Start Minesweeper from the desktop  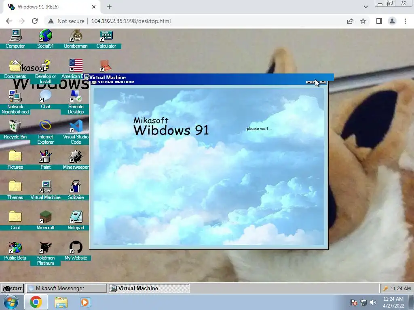76,160
